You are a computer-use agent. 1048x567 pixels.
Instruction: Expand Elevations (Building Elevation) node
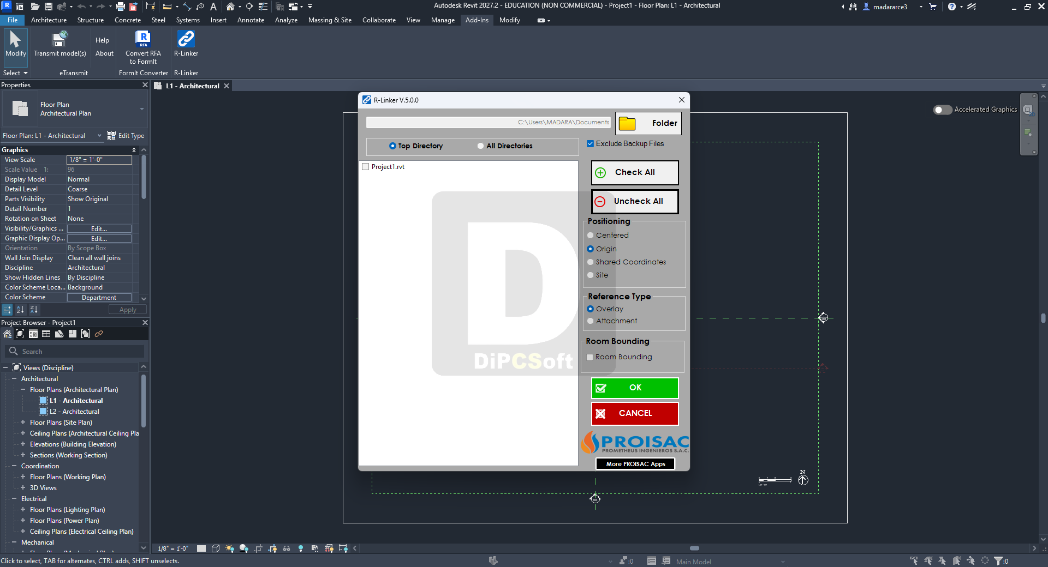pos(23,444)
